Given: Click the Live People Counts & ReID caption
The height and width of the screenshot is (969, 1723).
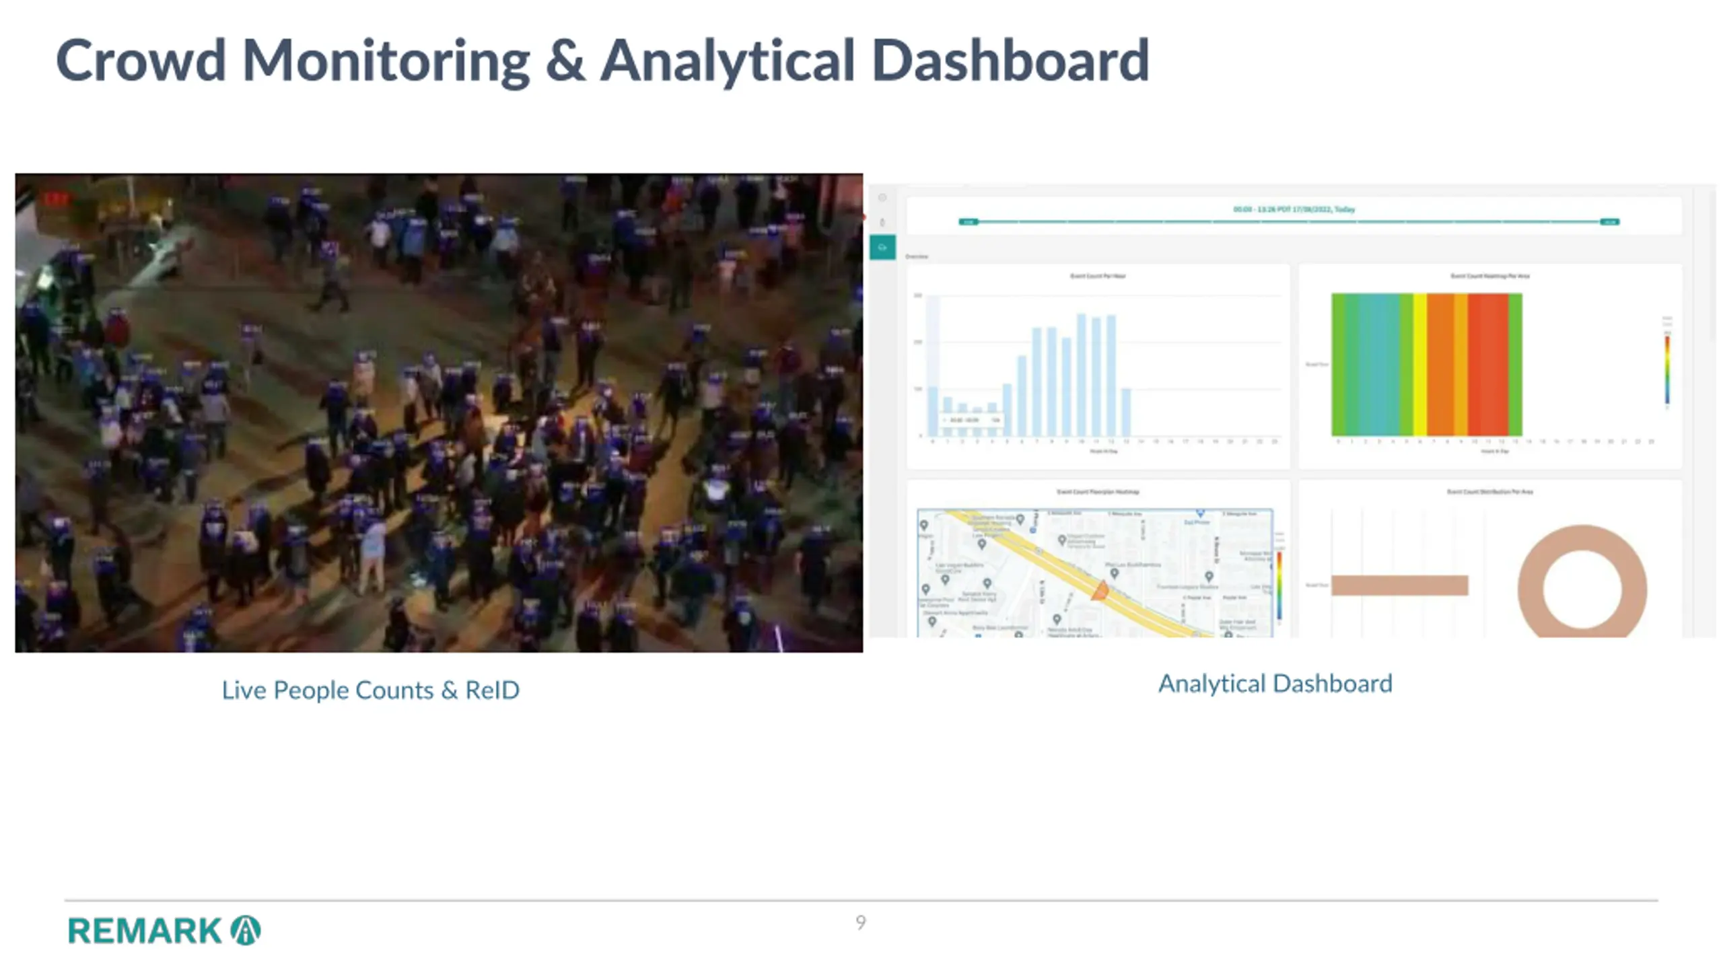Looking at the screenshot, I should tap(370, 690).
